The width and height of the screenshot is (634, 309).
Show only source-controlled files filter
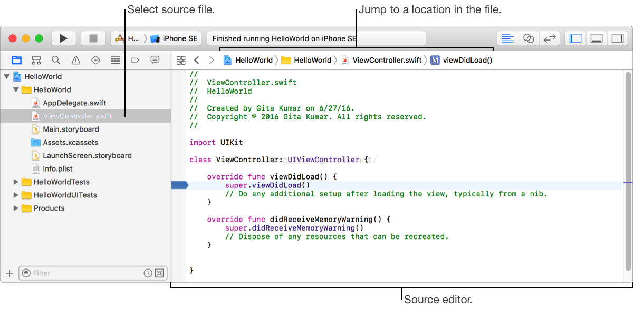[160, 273]
